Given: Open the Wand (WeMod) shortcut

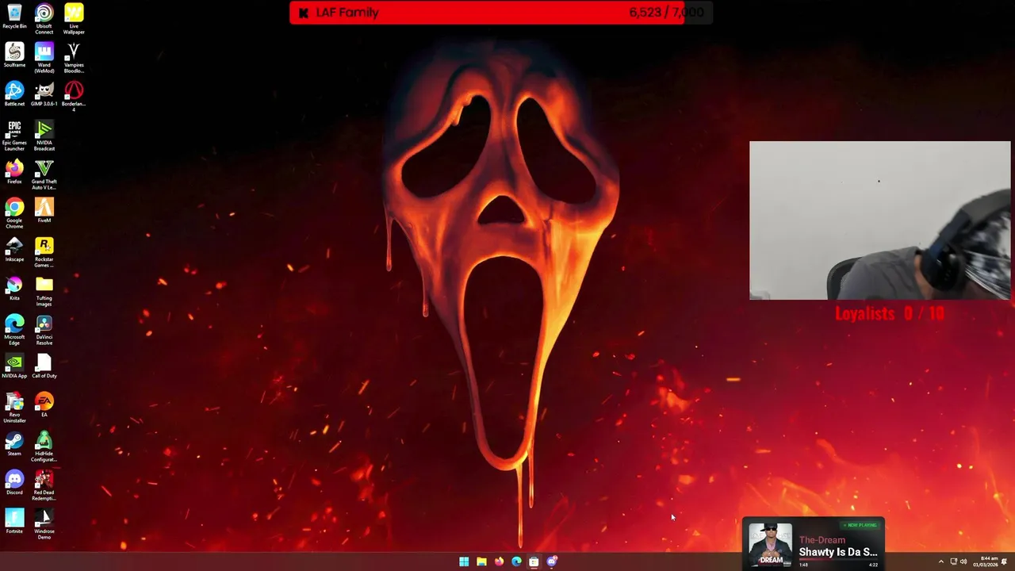Looking at the screenshot, I should (44, 58).
